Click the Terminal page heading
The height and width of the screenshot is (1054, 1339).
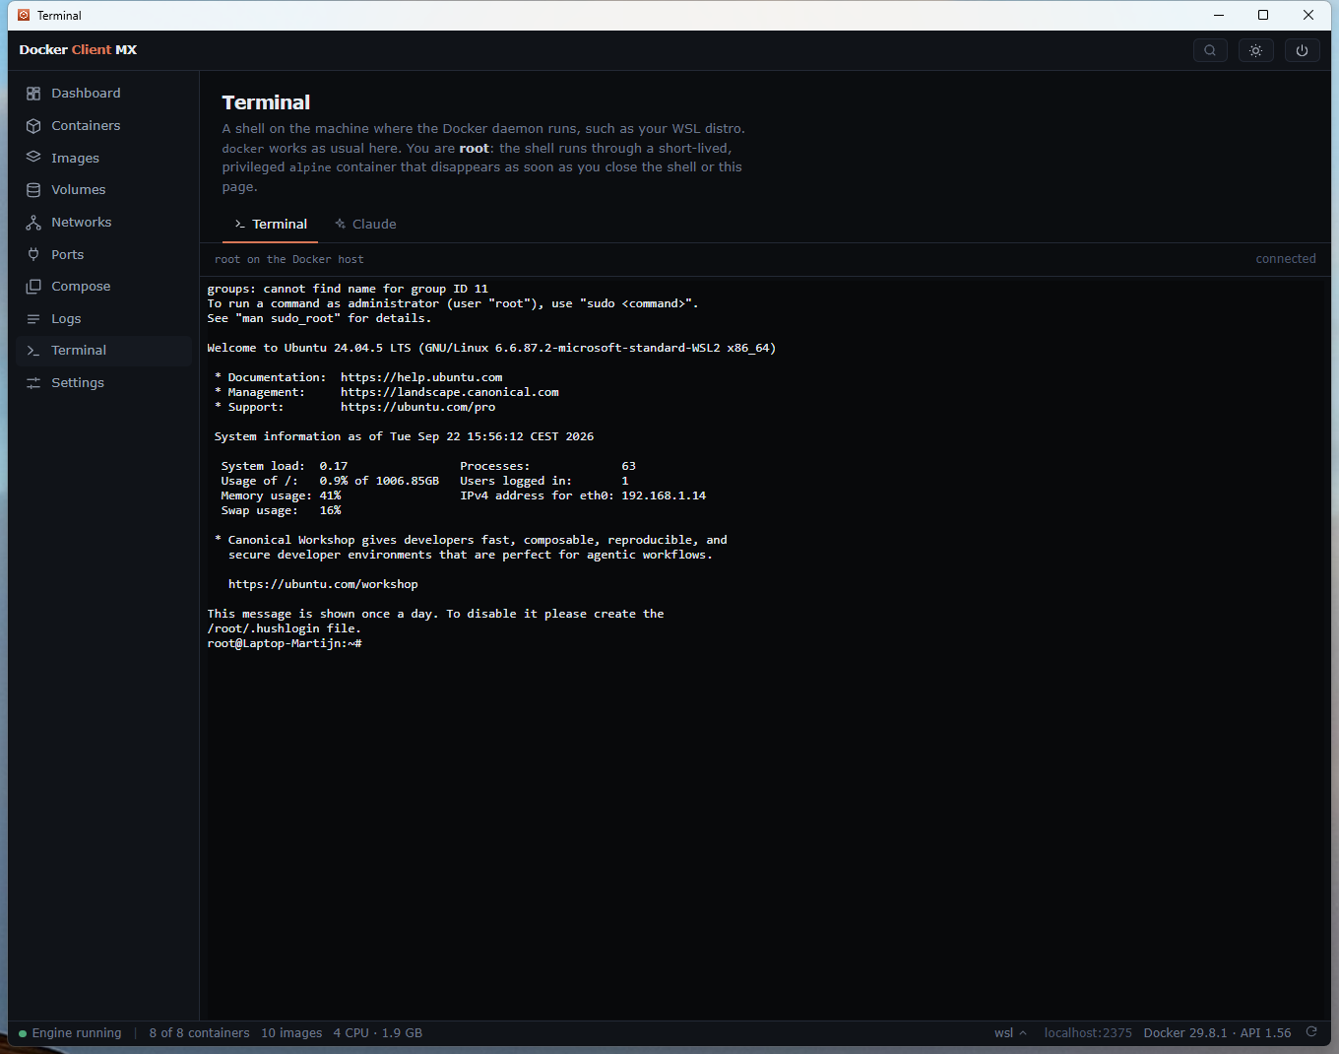pyautogui.click(x=266, y=102)
